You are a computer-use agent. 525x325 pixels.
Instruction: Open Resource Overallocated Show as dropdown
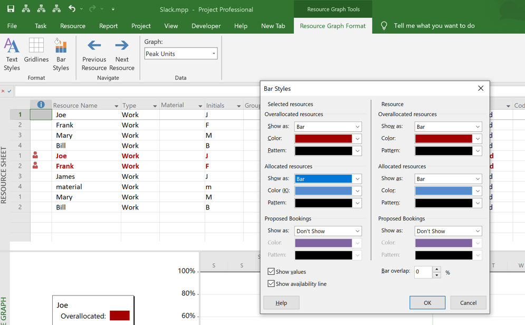pyautogui.click(x=478, y=127)
